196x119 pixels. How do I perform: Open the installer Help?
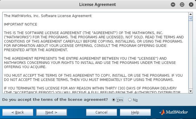(x=135, y=112)
